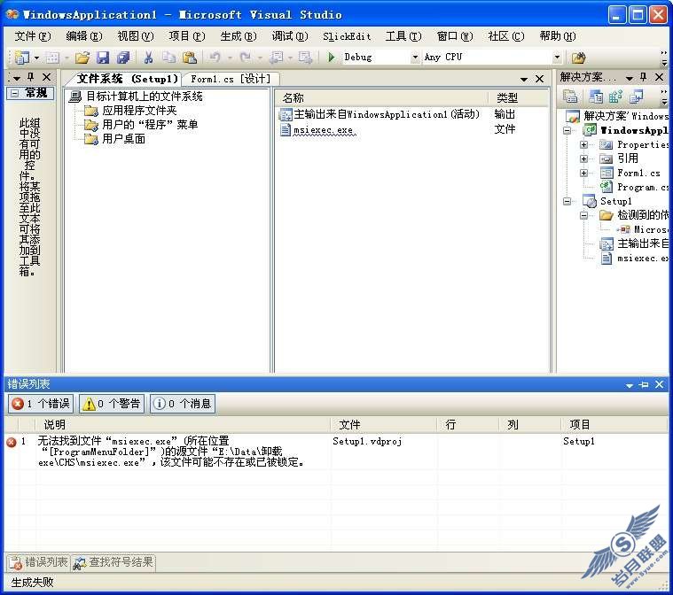
Task: Click the Undo toolbar icon
Action: point(215,57)
